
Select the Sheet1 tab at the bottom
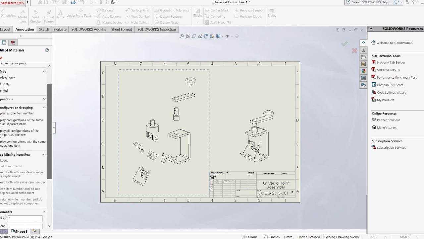point(19,231)
